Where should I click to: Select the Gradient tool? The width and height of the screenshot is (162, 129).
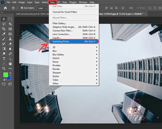click(x=4, y=49)
